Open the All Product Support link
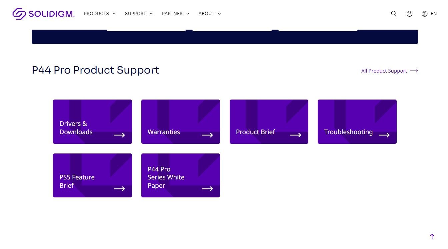 point(384,71)
